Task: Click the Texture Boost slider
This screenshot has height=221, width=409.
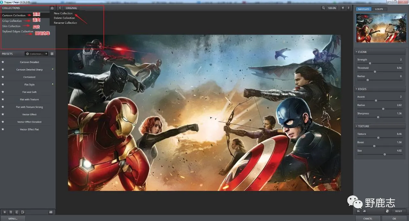Action: (379, 146)
